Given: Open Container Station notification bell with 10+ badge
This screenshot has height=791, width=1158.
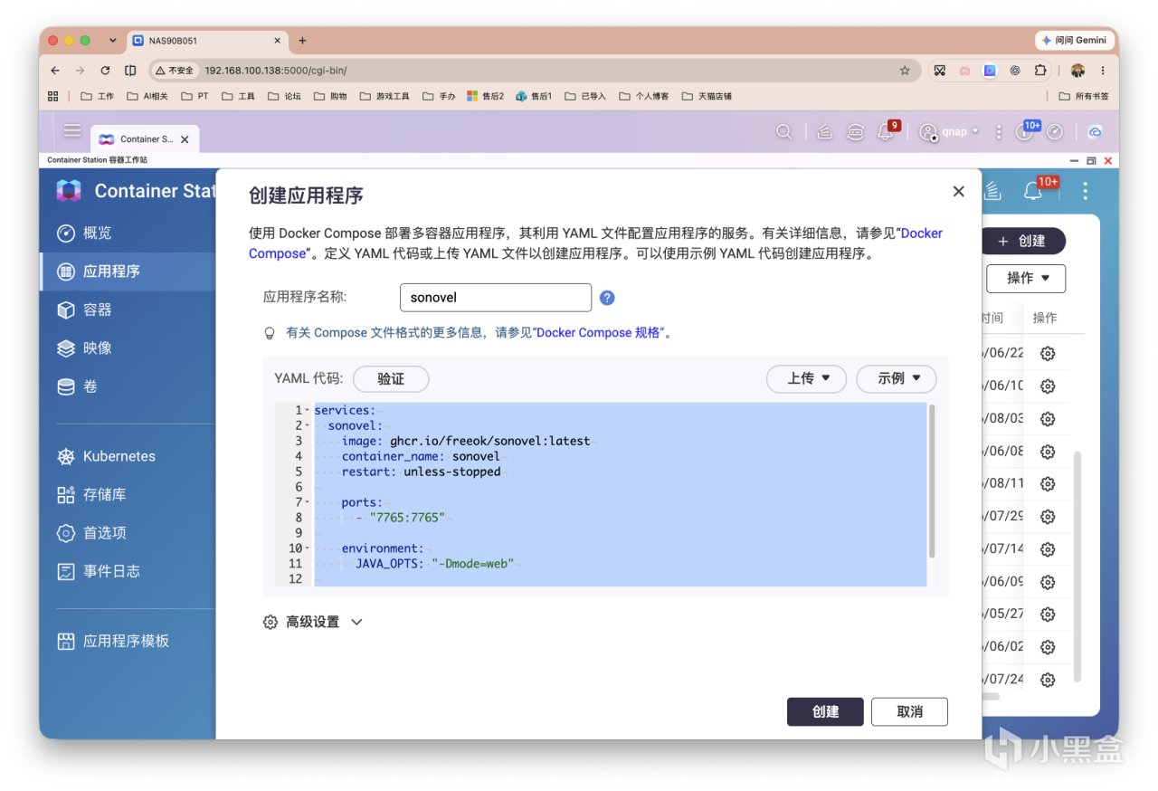Looking at the screenshot, I should point(1033,191).
